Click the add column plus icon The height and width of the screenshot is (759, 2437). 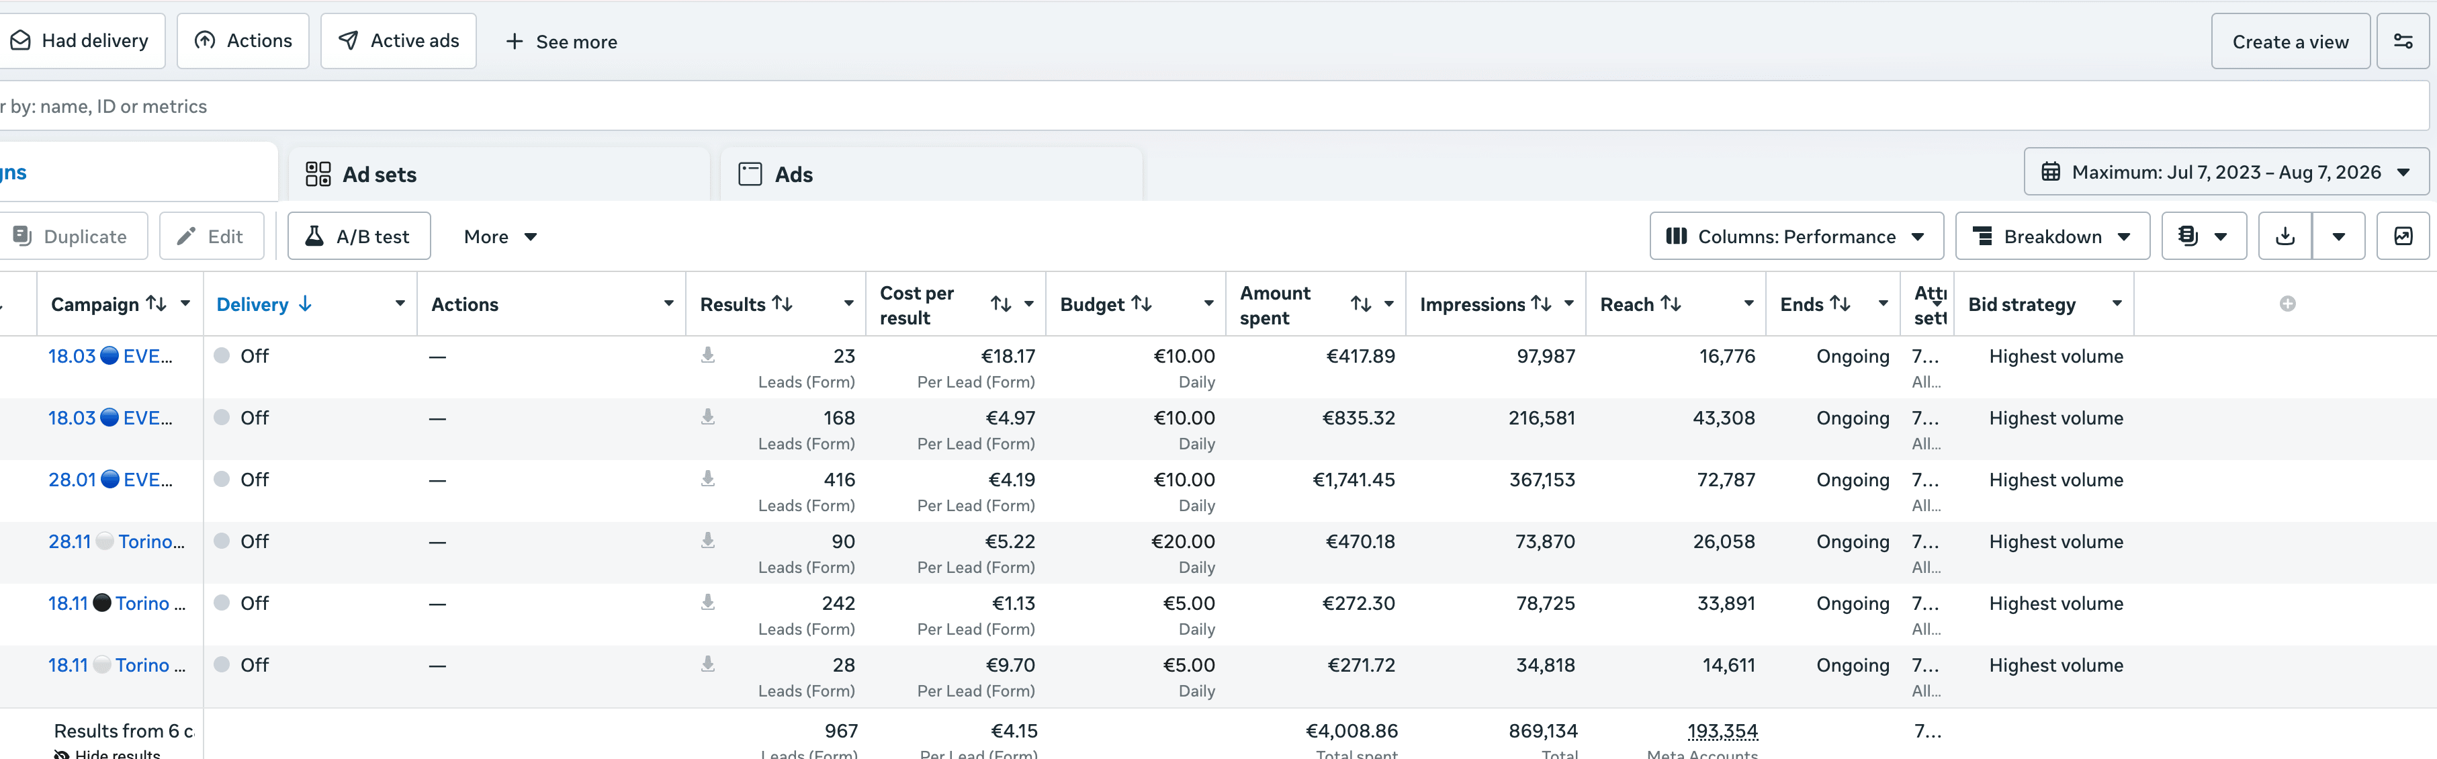point(2287,304)
